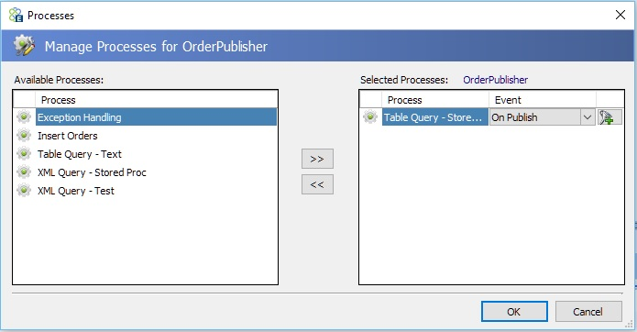Dismiss the dialog with Cancel
The width and height of the screenshot is (637, 332).
coord(588,312)
